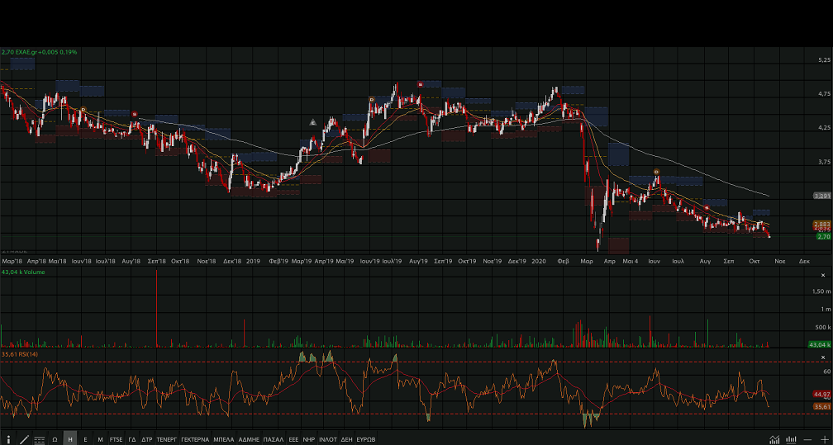Zoom out with the minus icon
The height and width of the screenshot is (445, 833).
pos(807,439)
